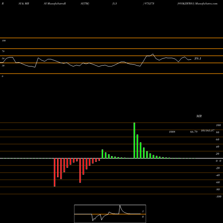
Task: Click the value 101165.87 in MR panel
Action: (207, 131)
